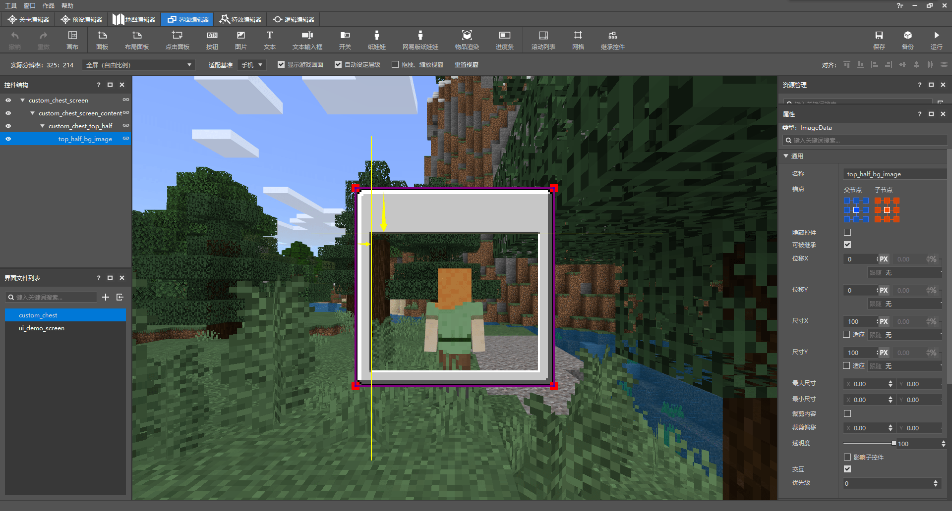Screen dimensions: 952x511
Task: Add a 文本 text control
Action: tap(270, 40)
